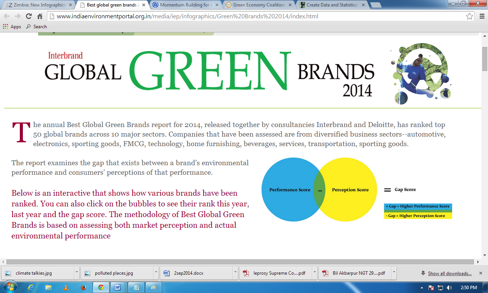This screenshot has height=293, width=488.
Task: Close the Zimbra tab
Action: (70, 5)
